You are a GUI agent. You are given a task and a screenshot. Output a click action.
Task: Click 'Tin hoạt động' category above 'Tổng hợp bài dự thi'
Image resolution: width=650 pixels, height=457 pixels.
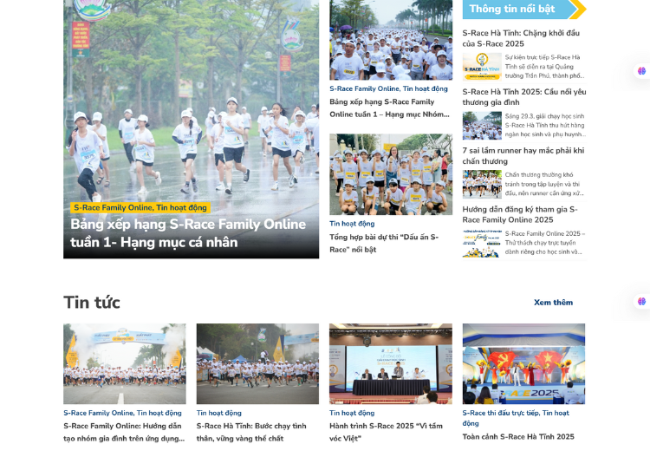(352, 224)
